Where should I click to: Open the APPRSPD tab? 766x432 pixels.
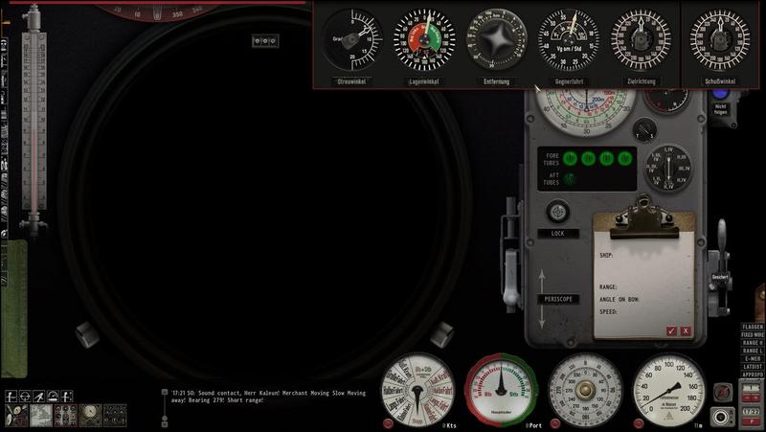[x=753, y=375]
